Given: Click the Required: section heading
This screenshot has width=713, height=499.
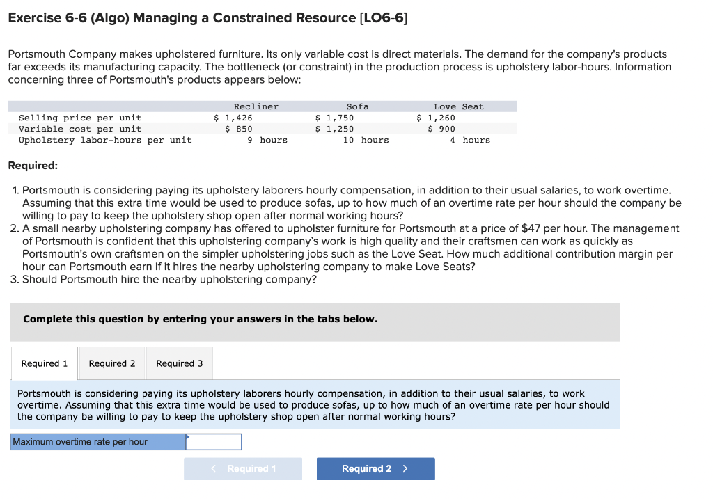Looking at the screenshot, I should pyautogui.click(x=25, y=165).
